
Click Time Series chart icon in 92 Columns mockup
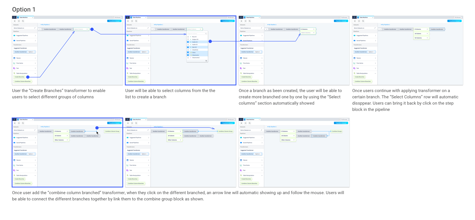click(x=354, y=63)
